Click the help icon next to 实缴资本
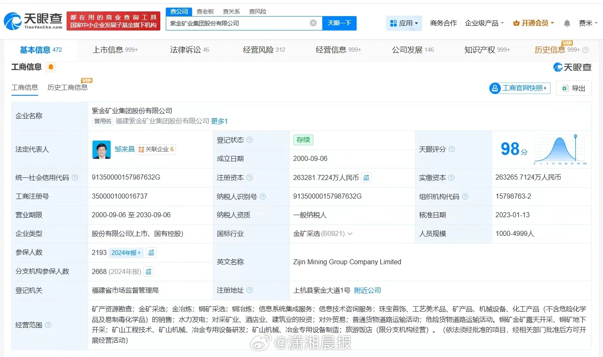 451,177
